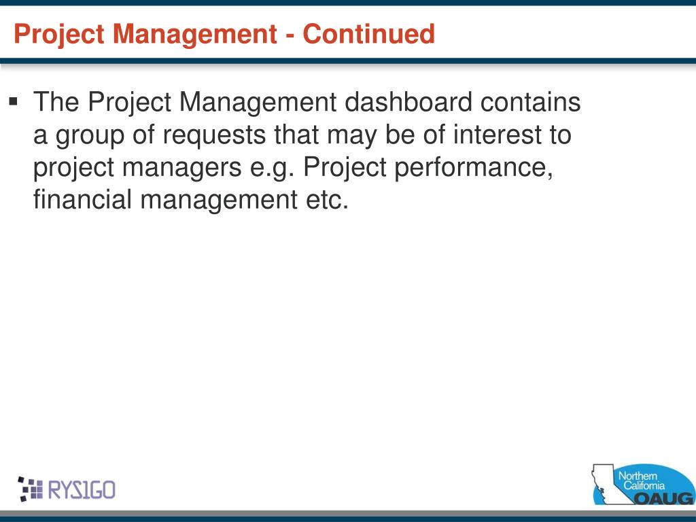Click the gray footer bar at the bottom
This screenshot has width=696, height=522.
(348, 513)
